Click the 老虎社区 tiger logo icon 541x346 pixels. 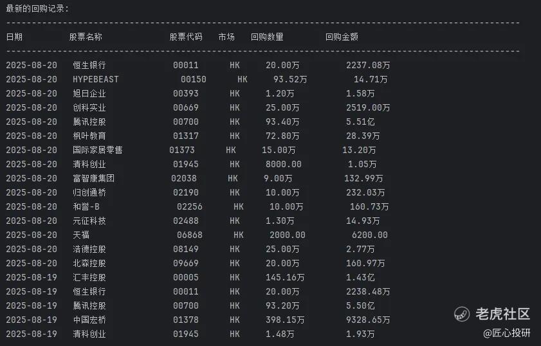click(x=462, y=314)
